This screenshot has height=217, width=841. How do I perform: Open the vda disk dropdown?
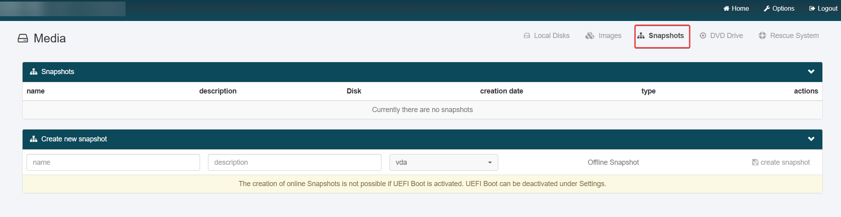pos(444,162)
